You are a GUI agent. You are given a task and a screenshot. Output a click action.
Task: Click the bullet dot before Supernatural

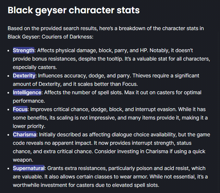[8, 168]
